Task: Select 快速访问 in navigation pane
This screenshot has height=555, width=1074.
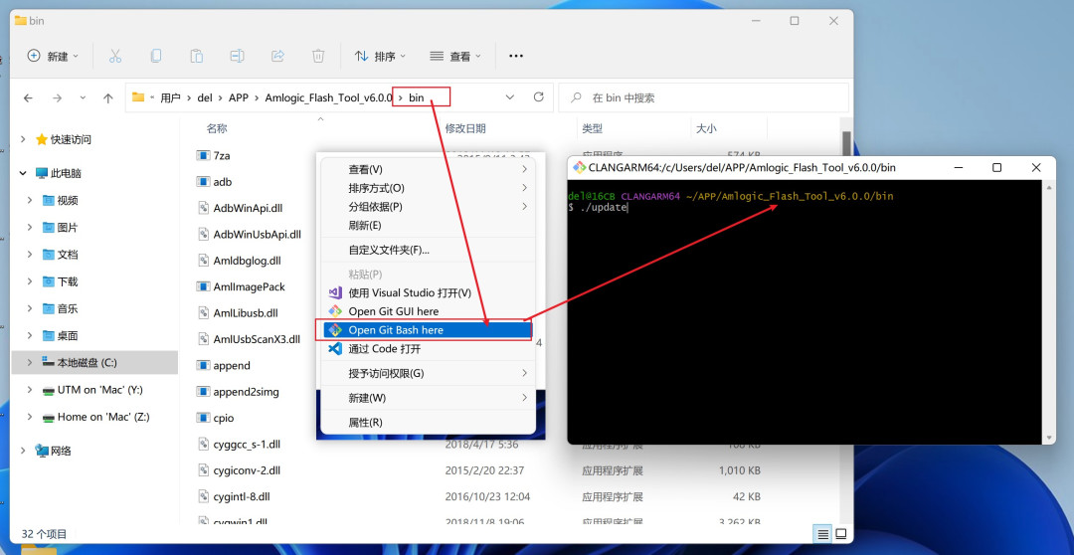Action: [64, 139]
